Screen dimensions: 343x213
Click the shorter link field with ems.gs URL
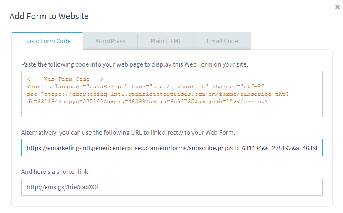pyautogui.click(x=172, y=187)
